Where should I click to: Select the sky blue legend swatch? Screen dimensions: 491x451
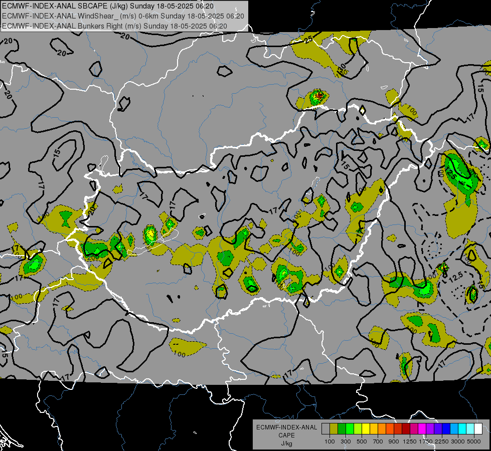(x=454, y=428)
